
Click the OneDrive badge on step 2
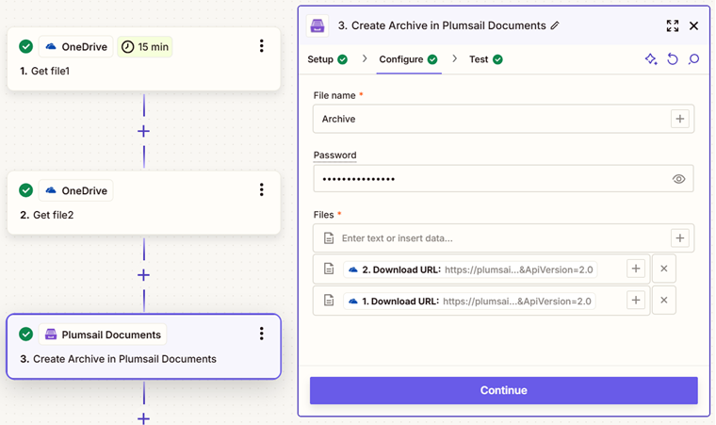75,190
